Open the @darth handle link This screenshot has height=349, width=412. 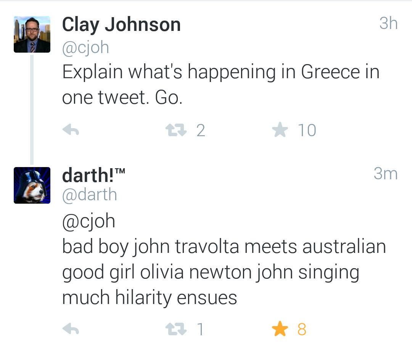point(90,195)
